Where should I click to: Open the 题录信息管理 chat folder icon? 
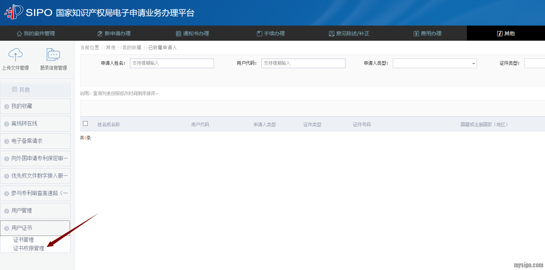tap(53, 54)
